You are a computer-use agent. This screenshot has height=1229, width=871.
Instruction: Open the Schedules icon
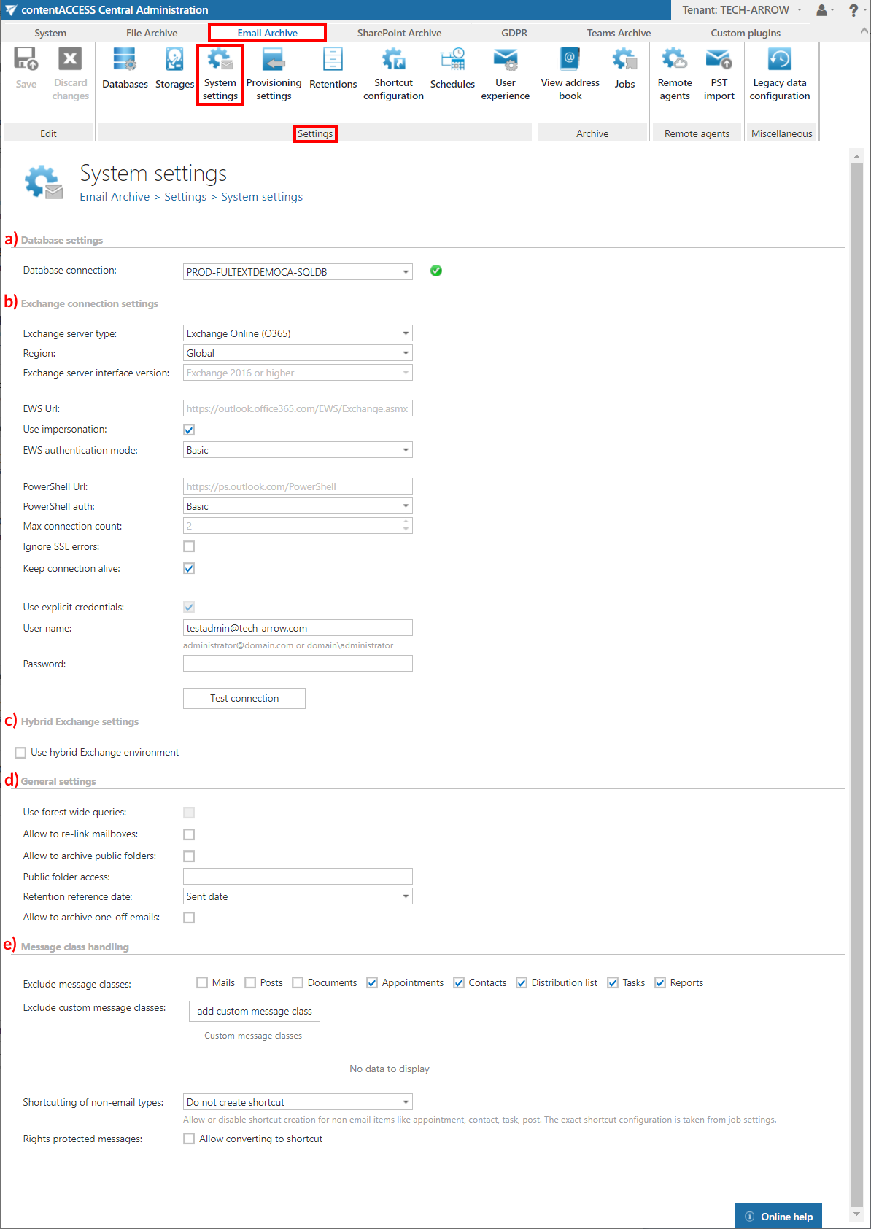click(x=452, y=70)
